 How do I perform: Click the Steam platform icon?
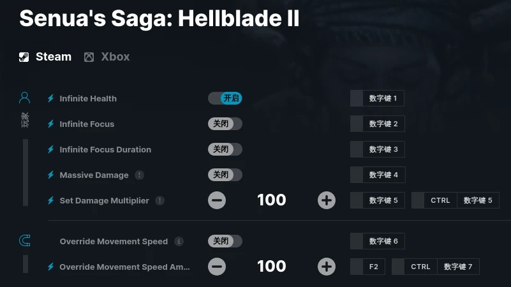[x=24, y=57]
